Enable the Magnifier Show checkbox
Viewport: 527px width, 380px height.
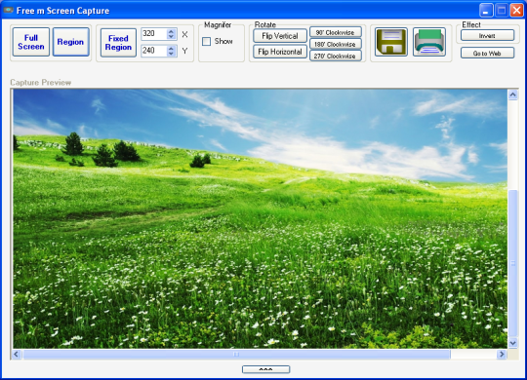(x=206, y=41)
